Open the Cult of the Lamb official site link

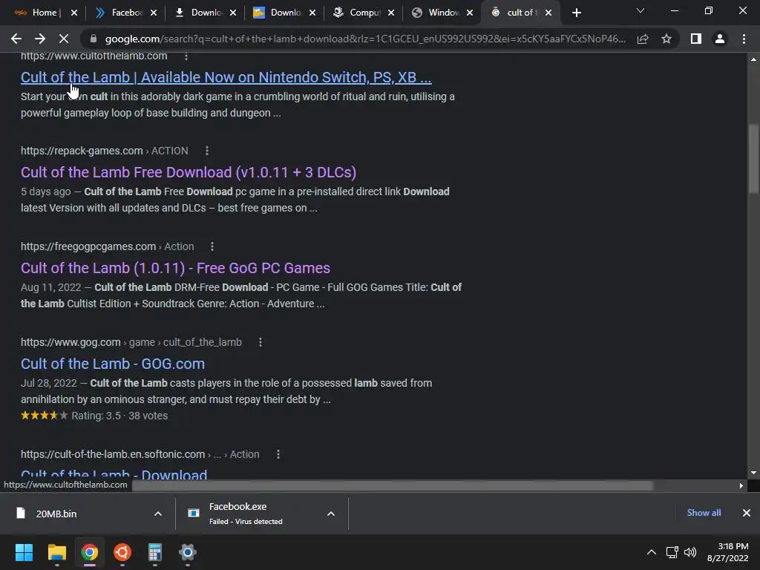(x=226, y=77)
